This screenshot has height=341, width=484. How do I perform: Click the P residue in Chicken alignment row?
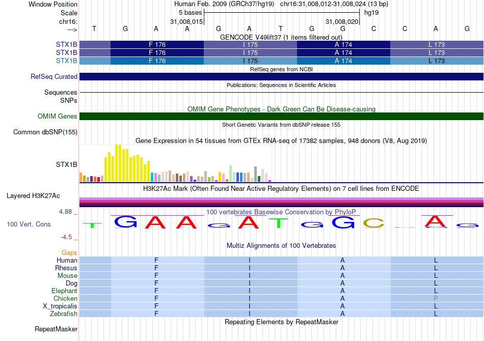pyautogui.click(x=436, y=298)
